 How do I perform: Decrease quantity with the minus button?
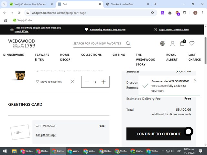[87, 82]
